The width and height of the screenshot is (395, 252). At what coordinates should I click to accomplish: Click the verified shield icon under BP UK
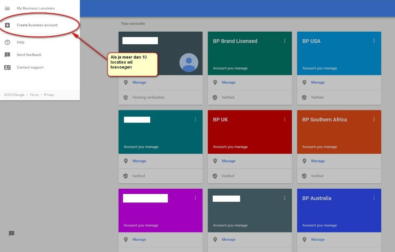(x=215, y=176)
